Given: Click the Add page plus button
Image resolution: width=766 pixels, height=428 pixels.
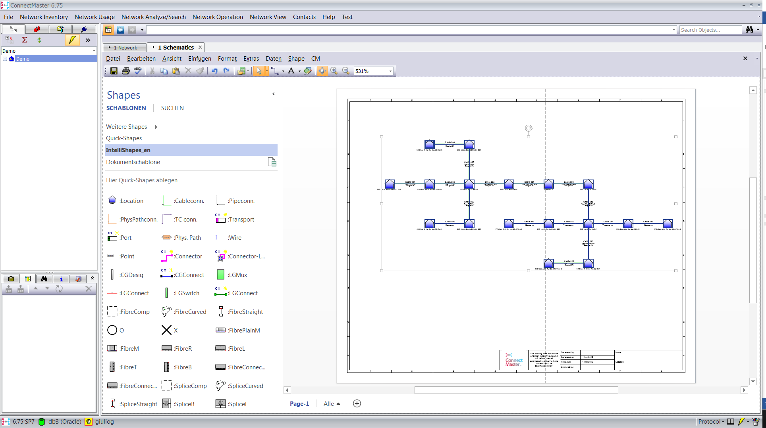Looking at the screenshot, I should (x=357, y=403).
